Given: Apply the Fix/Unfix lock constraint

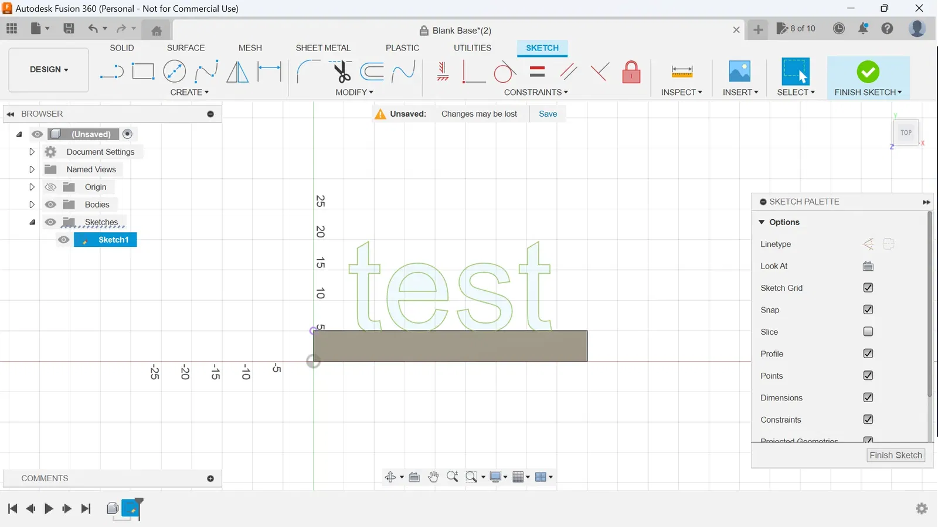Looking at the screenshot, I should tap(631, 72).
